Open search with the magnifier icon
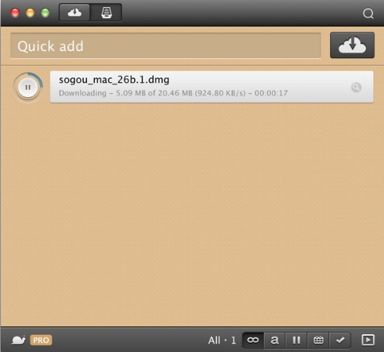 (x=368, y=13)
